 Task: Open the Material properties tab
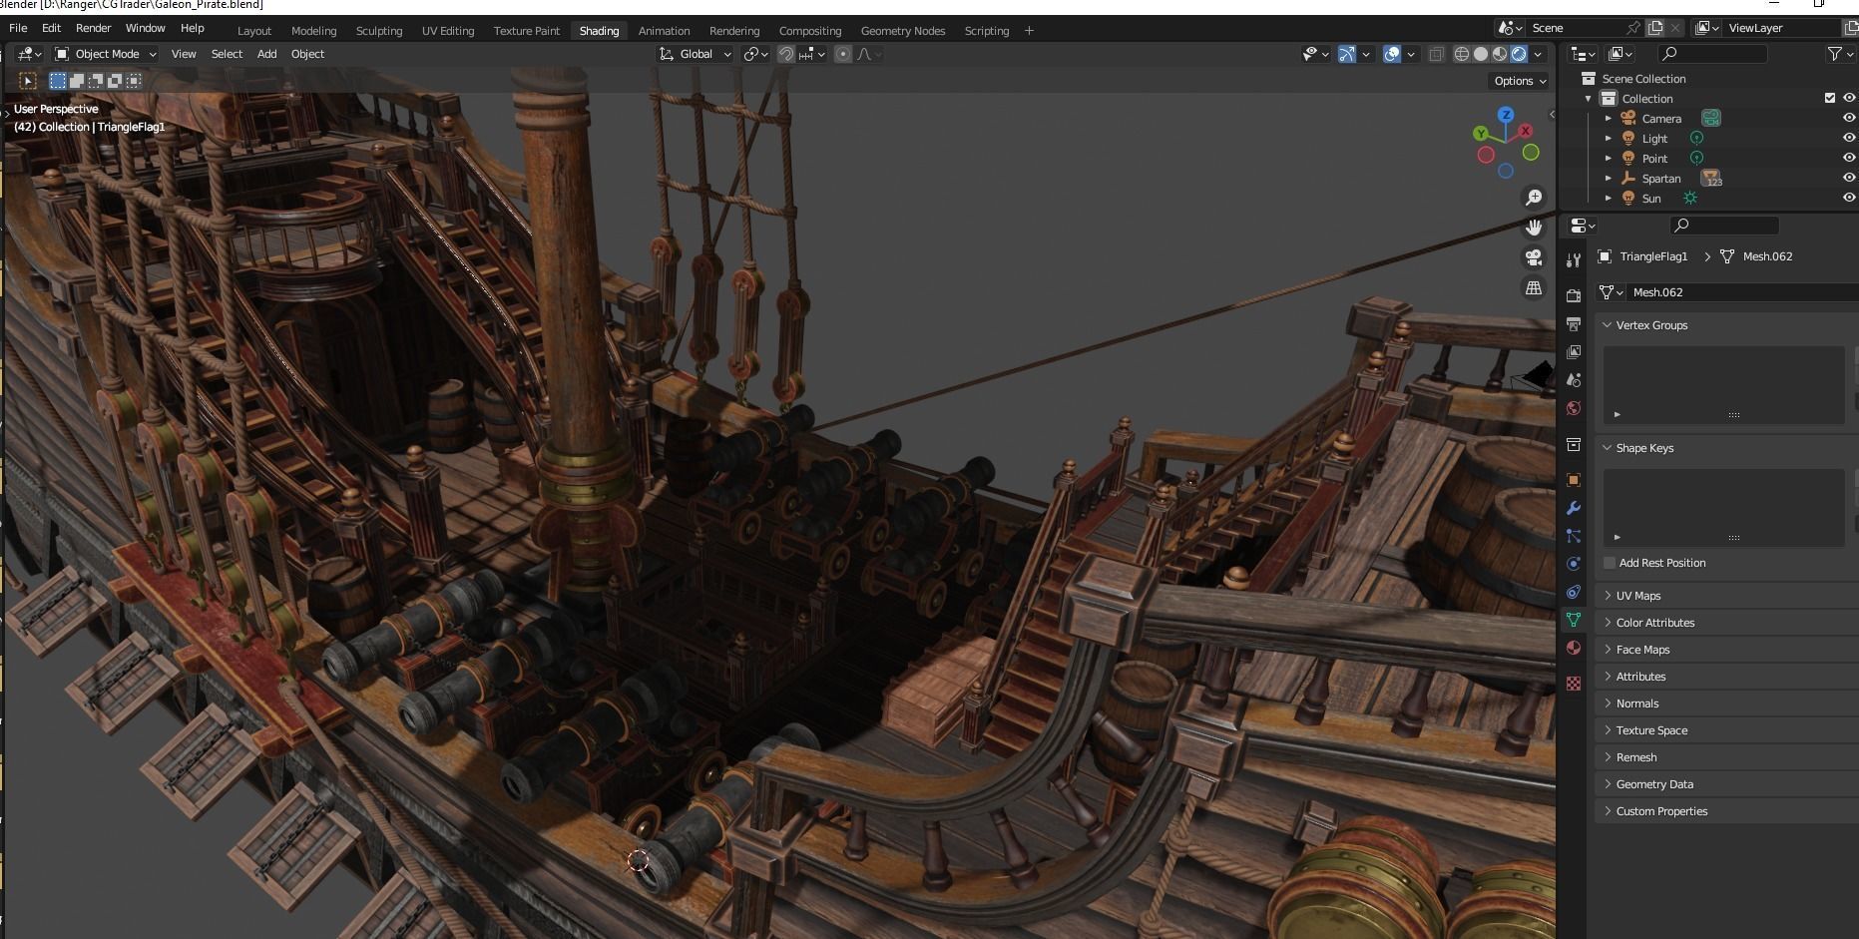(1574, 647)
